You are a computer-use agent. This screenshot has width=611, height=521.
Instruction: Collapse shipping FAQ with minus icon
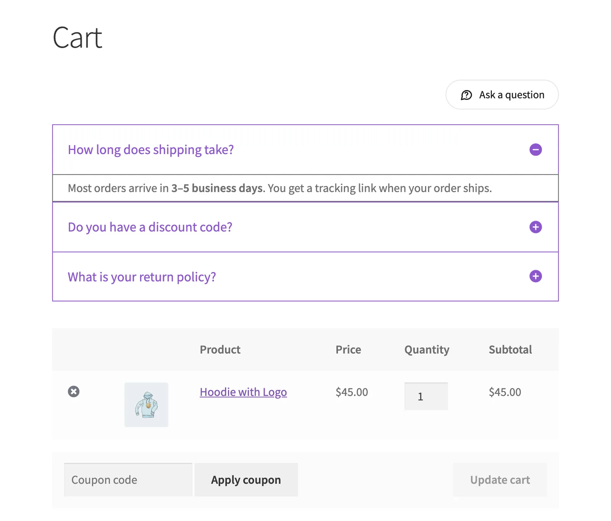coord(535,150)
